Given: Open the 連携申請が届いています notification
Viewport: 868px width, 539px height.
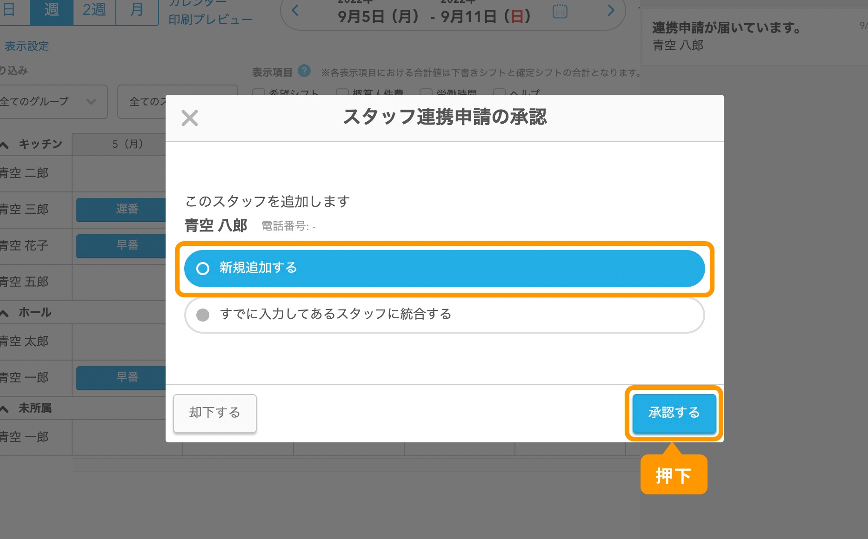Looking at the screenshot, I should pos(726,36).
